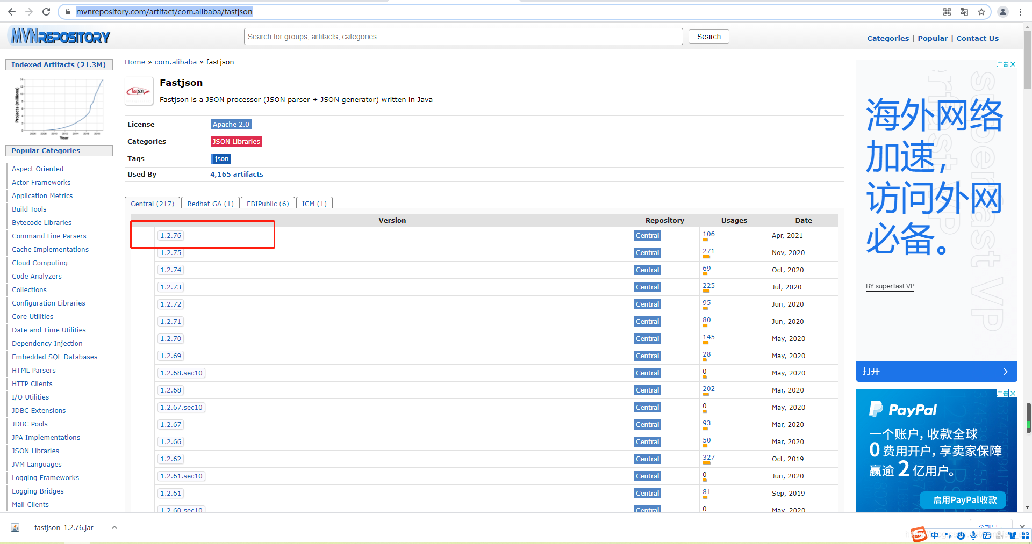Close the PayPal advertisement
The height and width of the screenshot is (544, 1032).
[1013, 394]
